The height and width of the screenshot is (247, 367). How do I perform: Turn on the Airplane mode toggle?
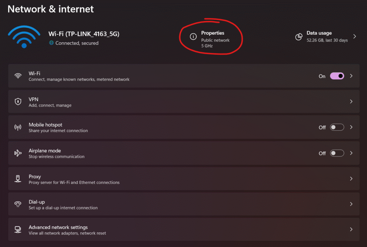click(337, 153)
